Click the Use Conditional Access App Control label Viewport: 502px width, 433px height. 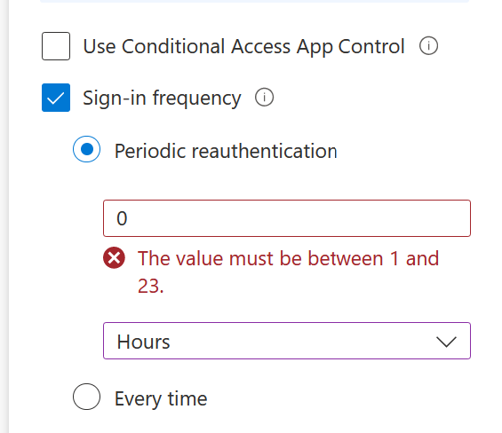pyautogui.click(x=244, y=47)
